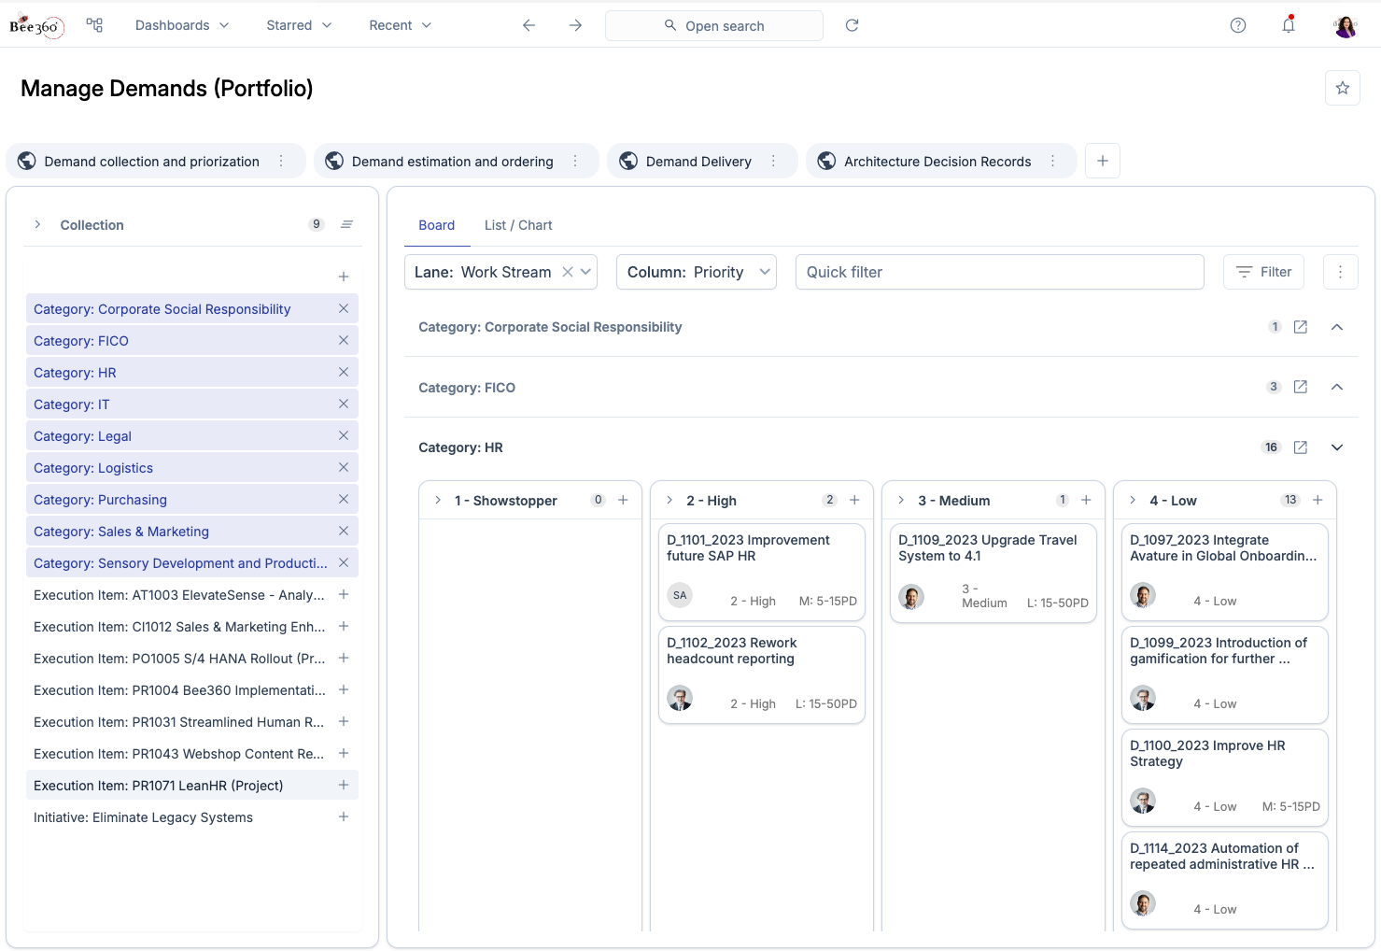Open the Dashboards menu

point(181,25)
